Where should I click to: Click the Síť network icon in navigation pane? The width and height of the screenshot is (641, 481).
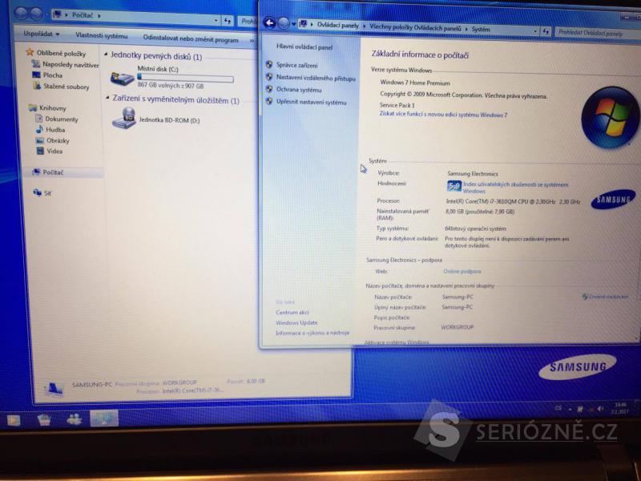pyautogui.click(x=37, y=192)
